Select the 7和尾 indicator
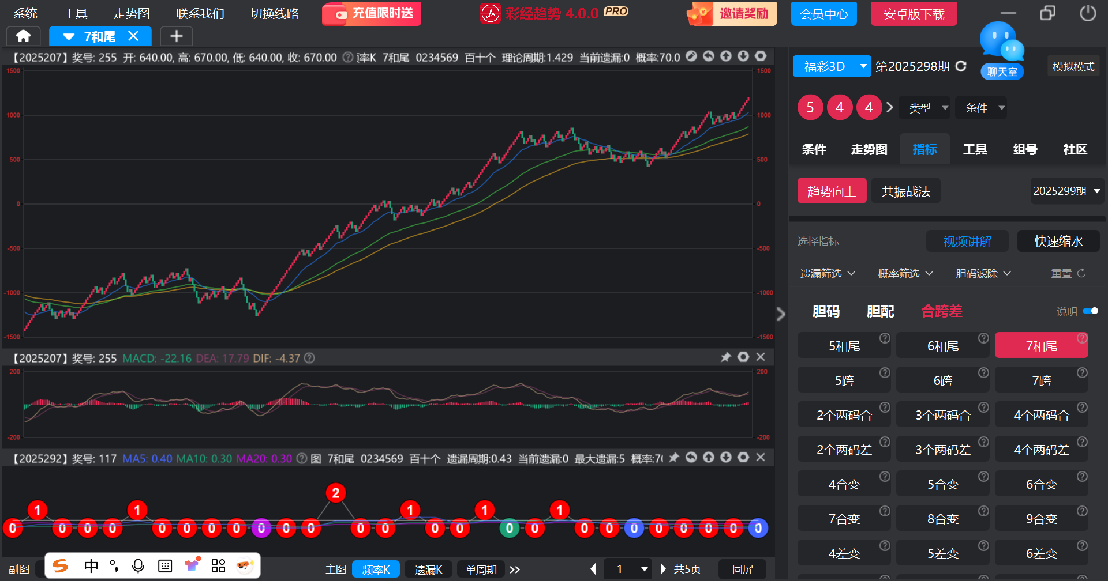 tap(1041, 346)
